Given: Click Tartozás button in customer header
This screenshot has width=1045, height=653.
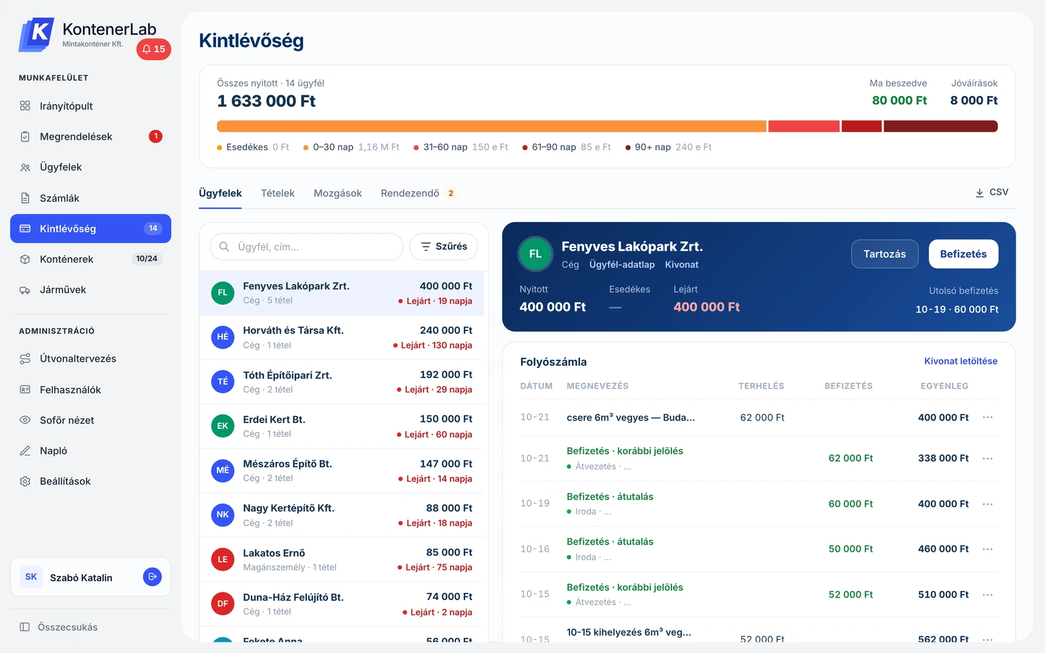Looking at the screenshot, I should coord(884,254).
